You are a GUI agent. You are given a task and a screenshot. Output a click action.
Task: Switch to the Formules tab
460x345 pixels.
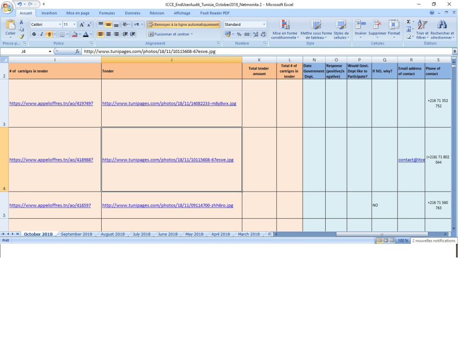coord(107,13)
